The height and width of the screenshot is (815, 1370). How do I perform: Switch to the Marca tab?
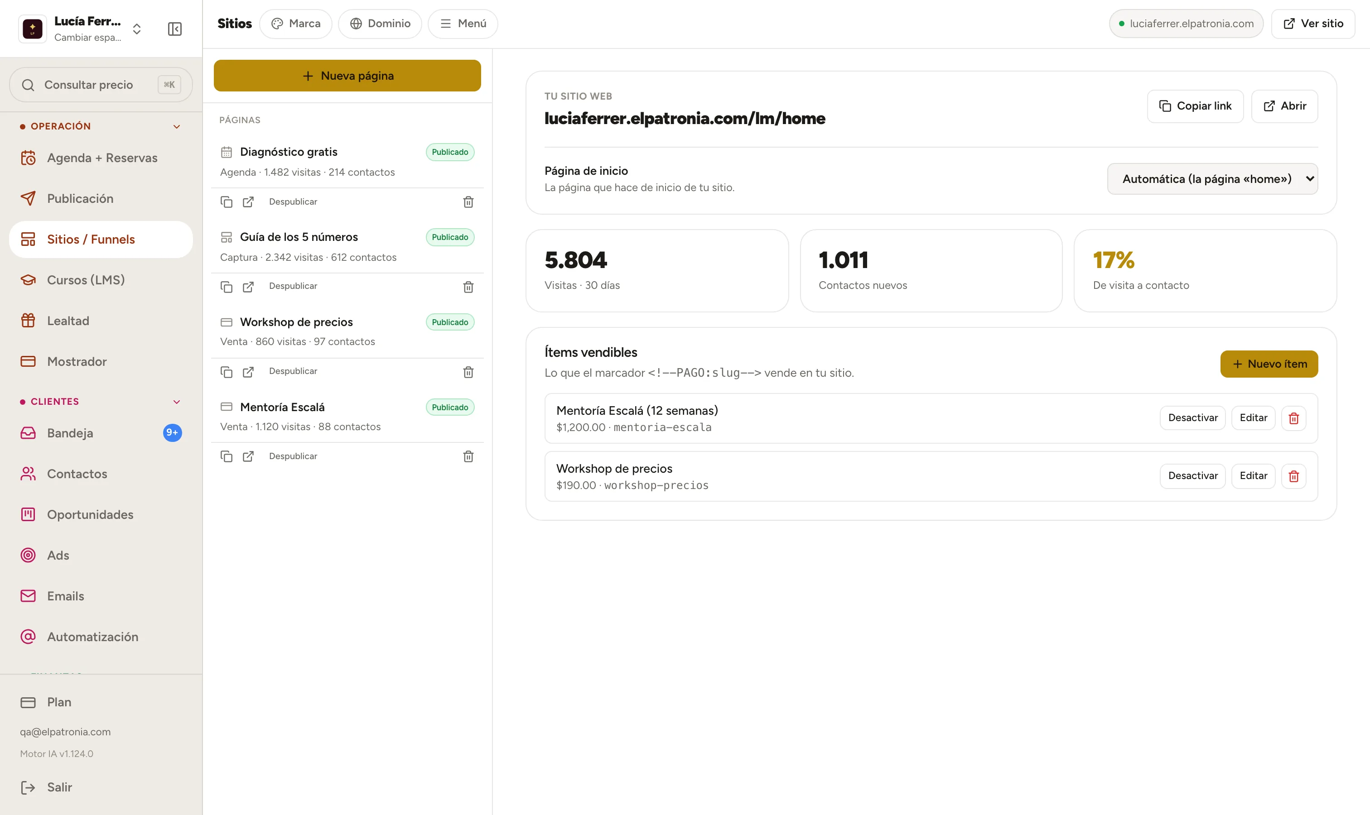tap(296, 24)
